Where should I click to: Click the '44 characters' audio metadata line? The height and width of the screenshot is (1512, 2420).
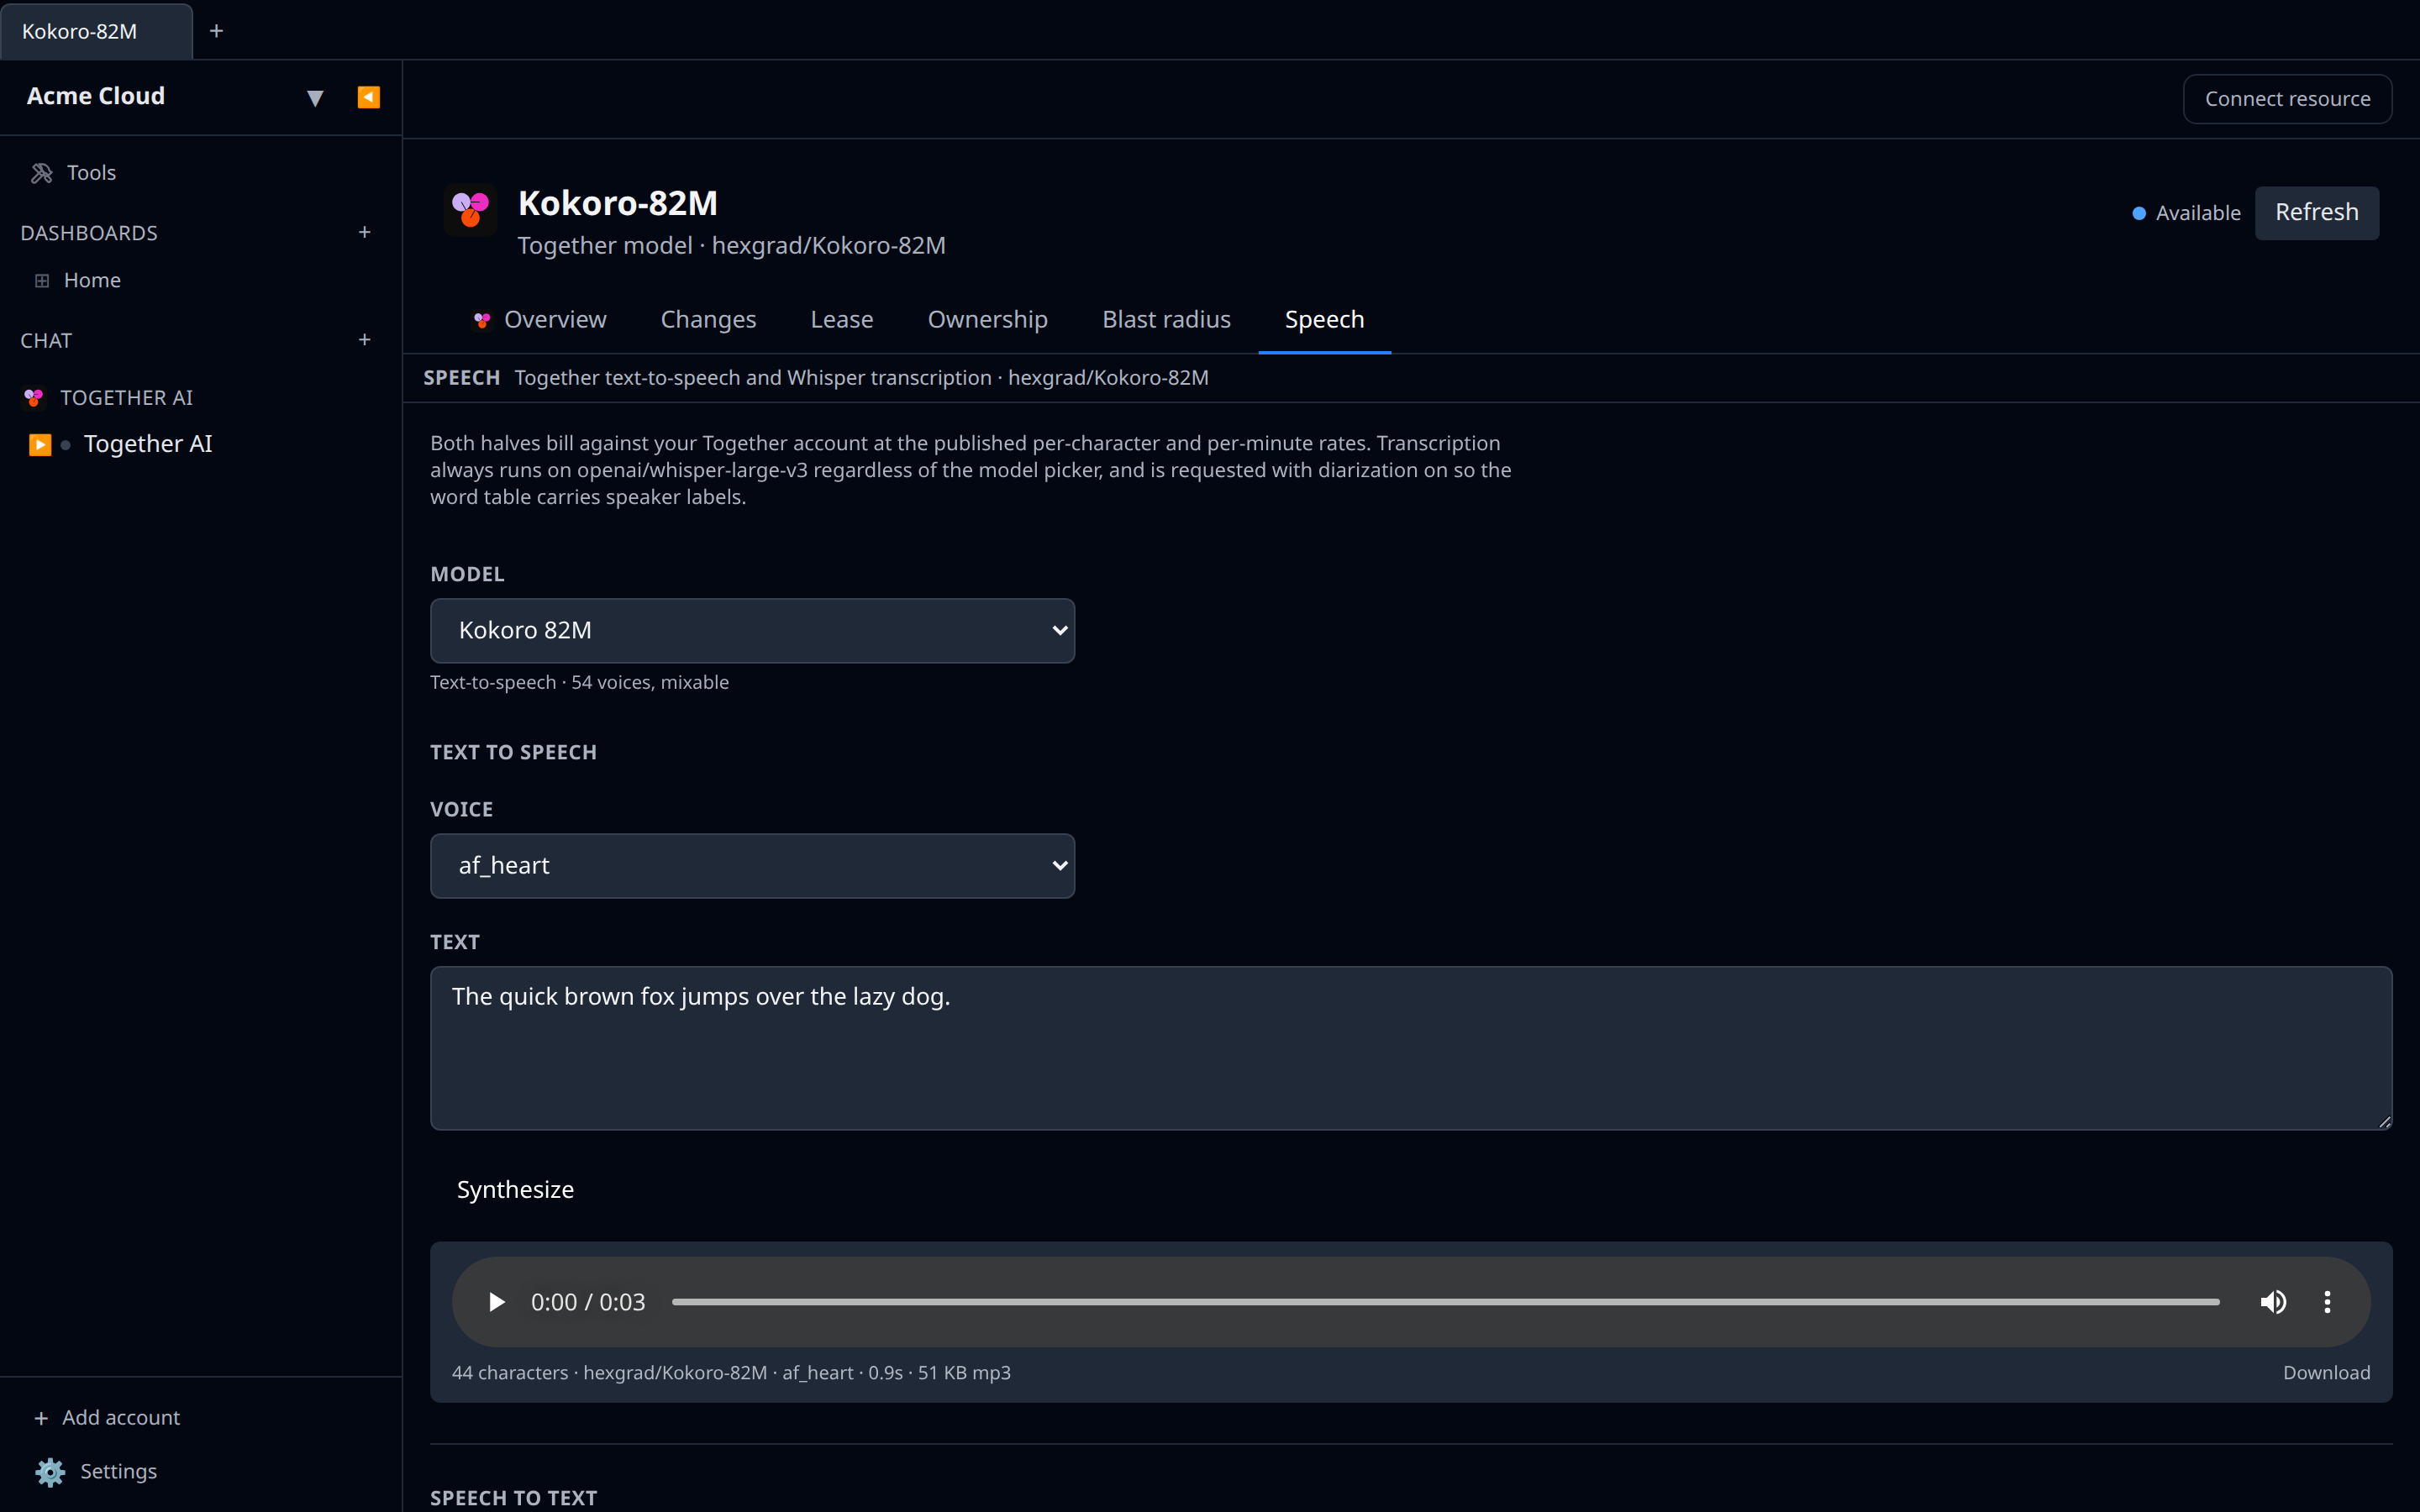(x=731, y=1373)
